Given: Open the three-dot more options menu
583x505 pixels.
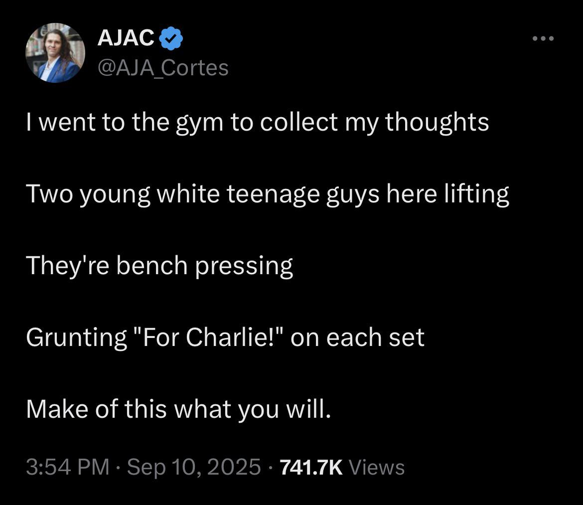Looking at the screenshot, I should [543, 38].
